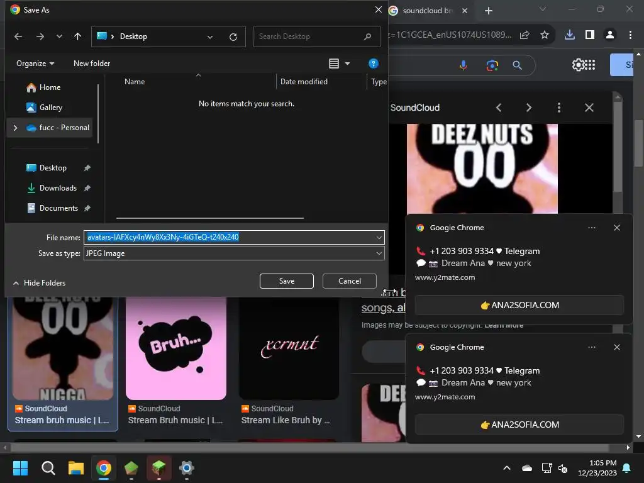Screen dimensions: 644x483
Task: Click the Save button
Action: 287,281
